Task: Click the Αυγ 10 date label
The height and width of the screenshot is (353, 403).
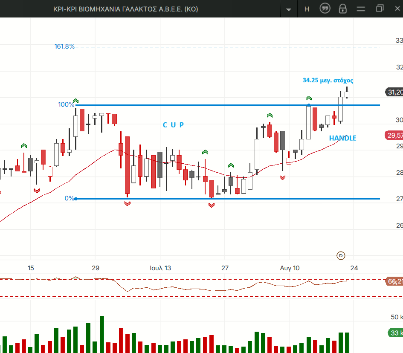Action: (290, 268)
